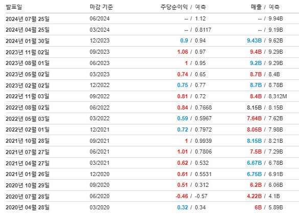
Task: Select the 2022년 02월 01일 date cell
Action: coord(28,130)
